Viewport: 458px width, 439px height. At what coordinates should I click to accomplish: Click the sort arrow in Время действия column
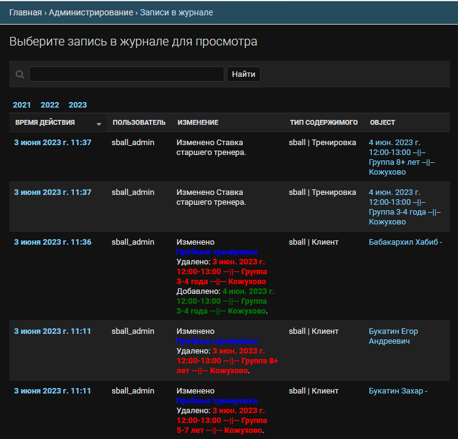99,124
